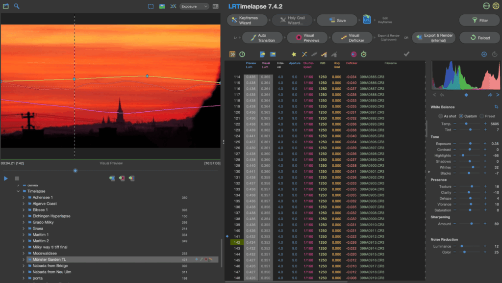
Task: Adjust the Temp. slider under White Balance
Action: (466, 124)
